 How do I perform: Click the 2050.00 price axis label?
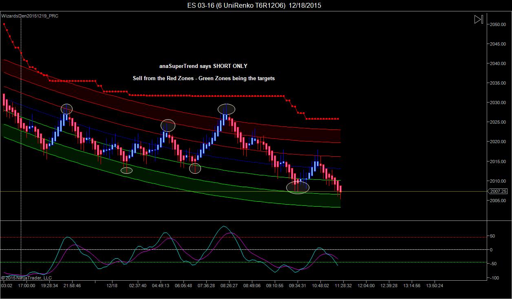498,24
